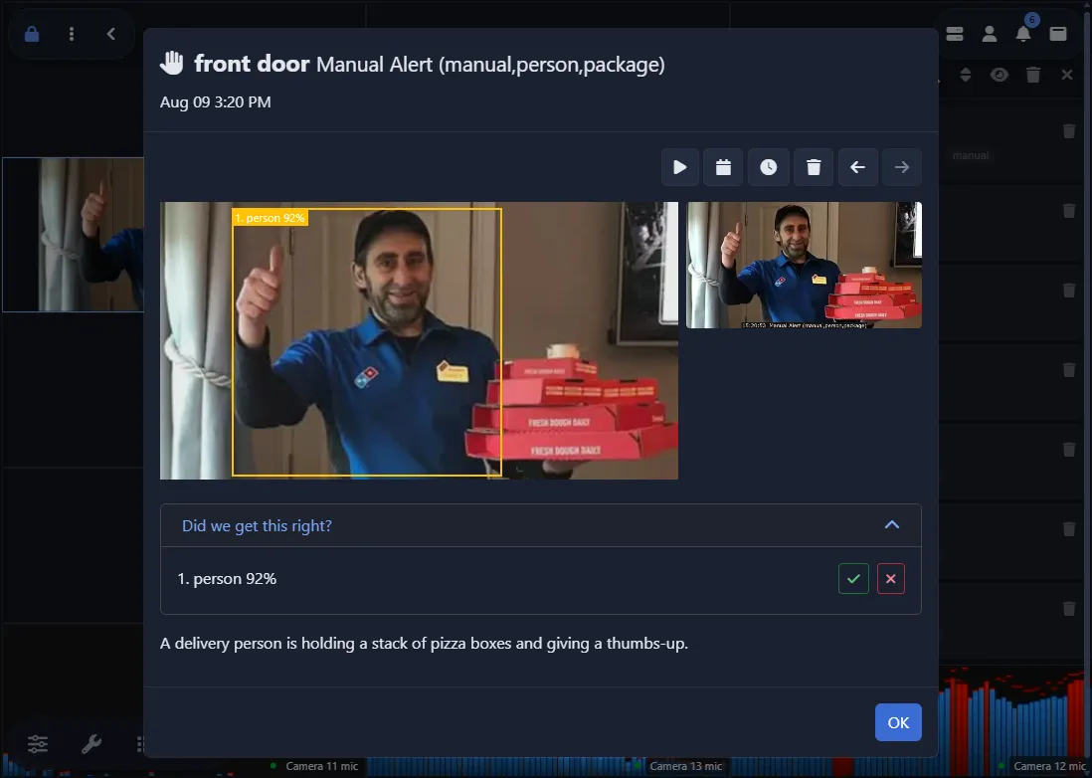Screen dimensions: 1092x778
Task: Open the user account icon
Action: 989,34
